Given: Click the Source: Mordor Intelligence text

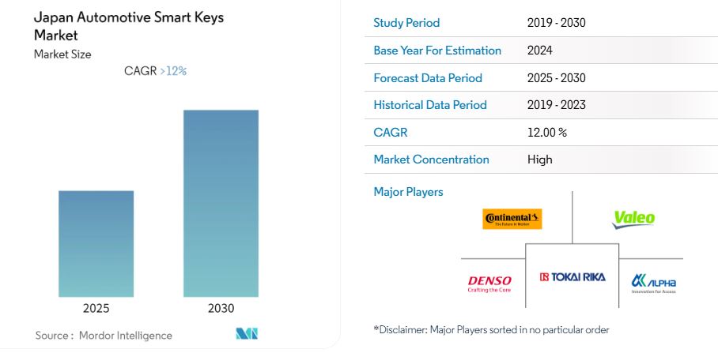Looking at the screenshot, I should point(104,336).
